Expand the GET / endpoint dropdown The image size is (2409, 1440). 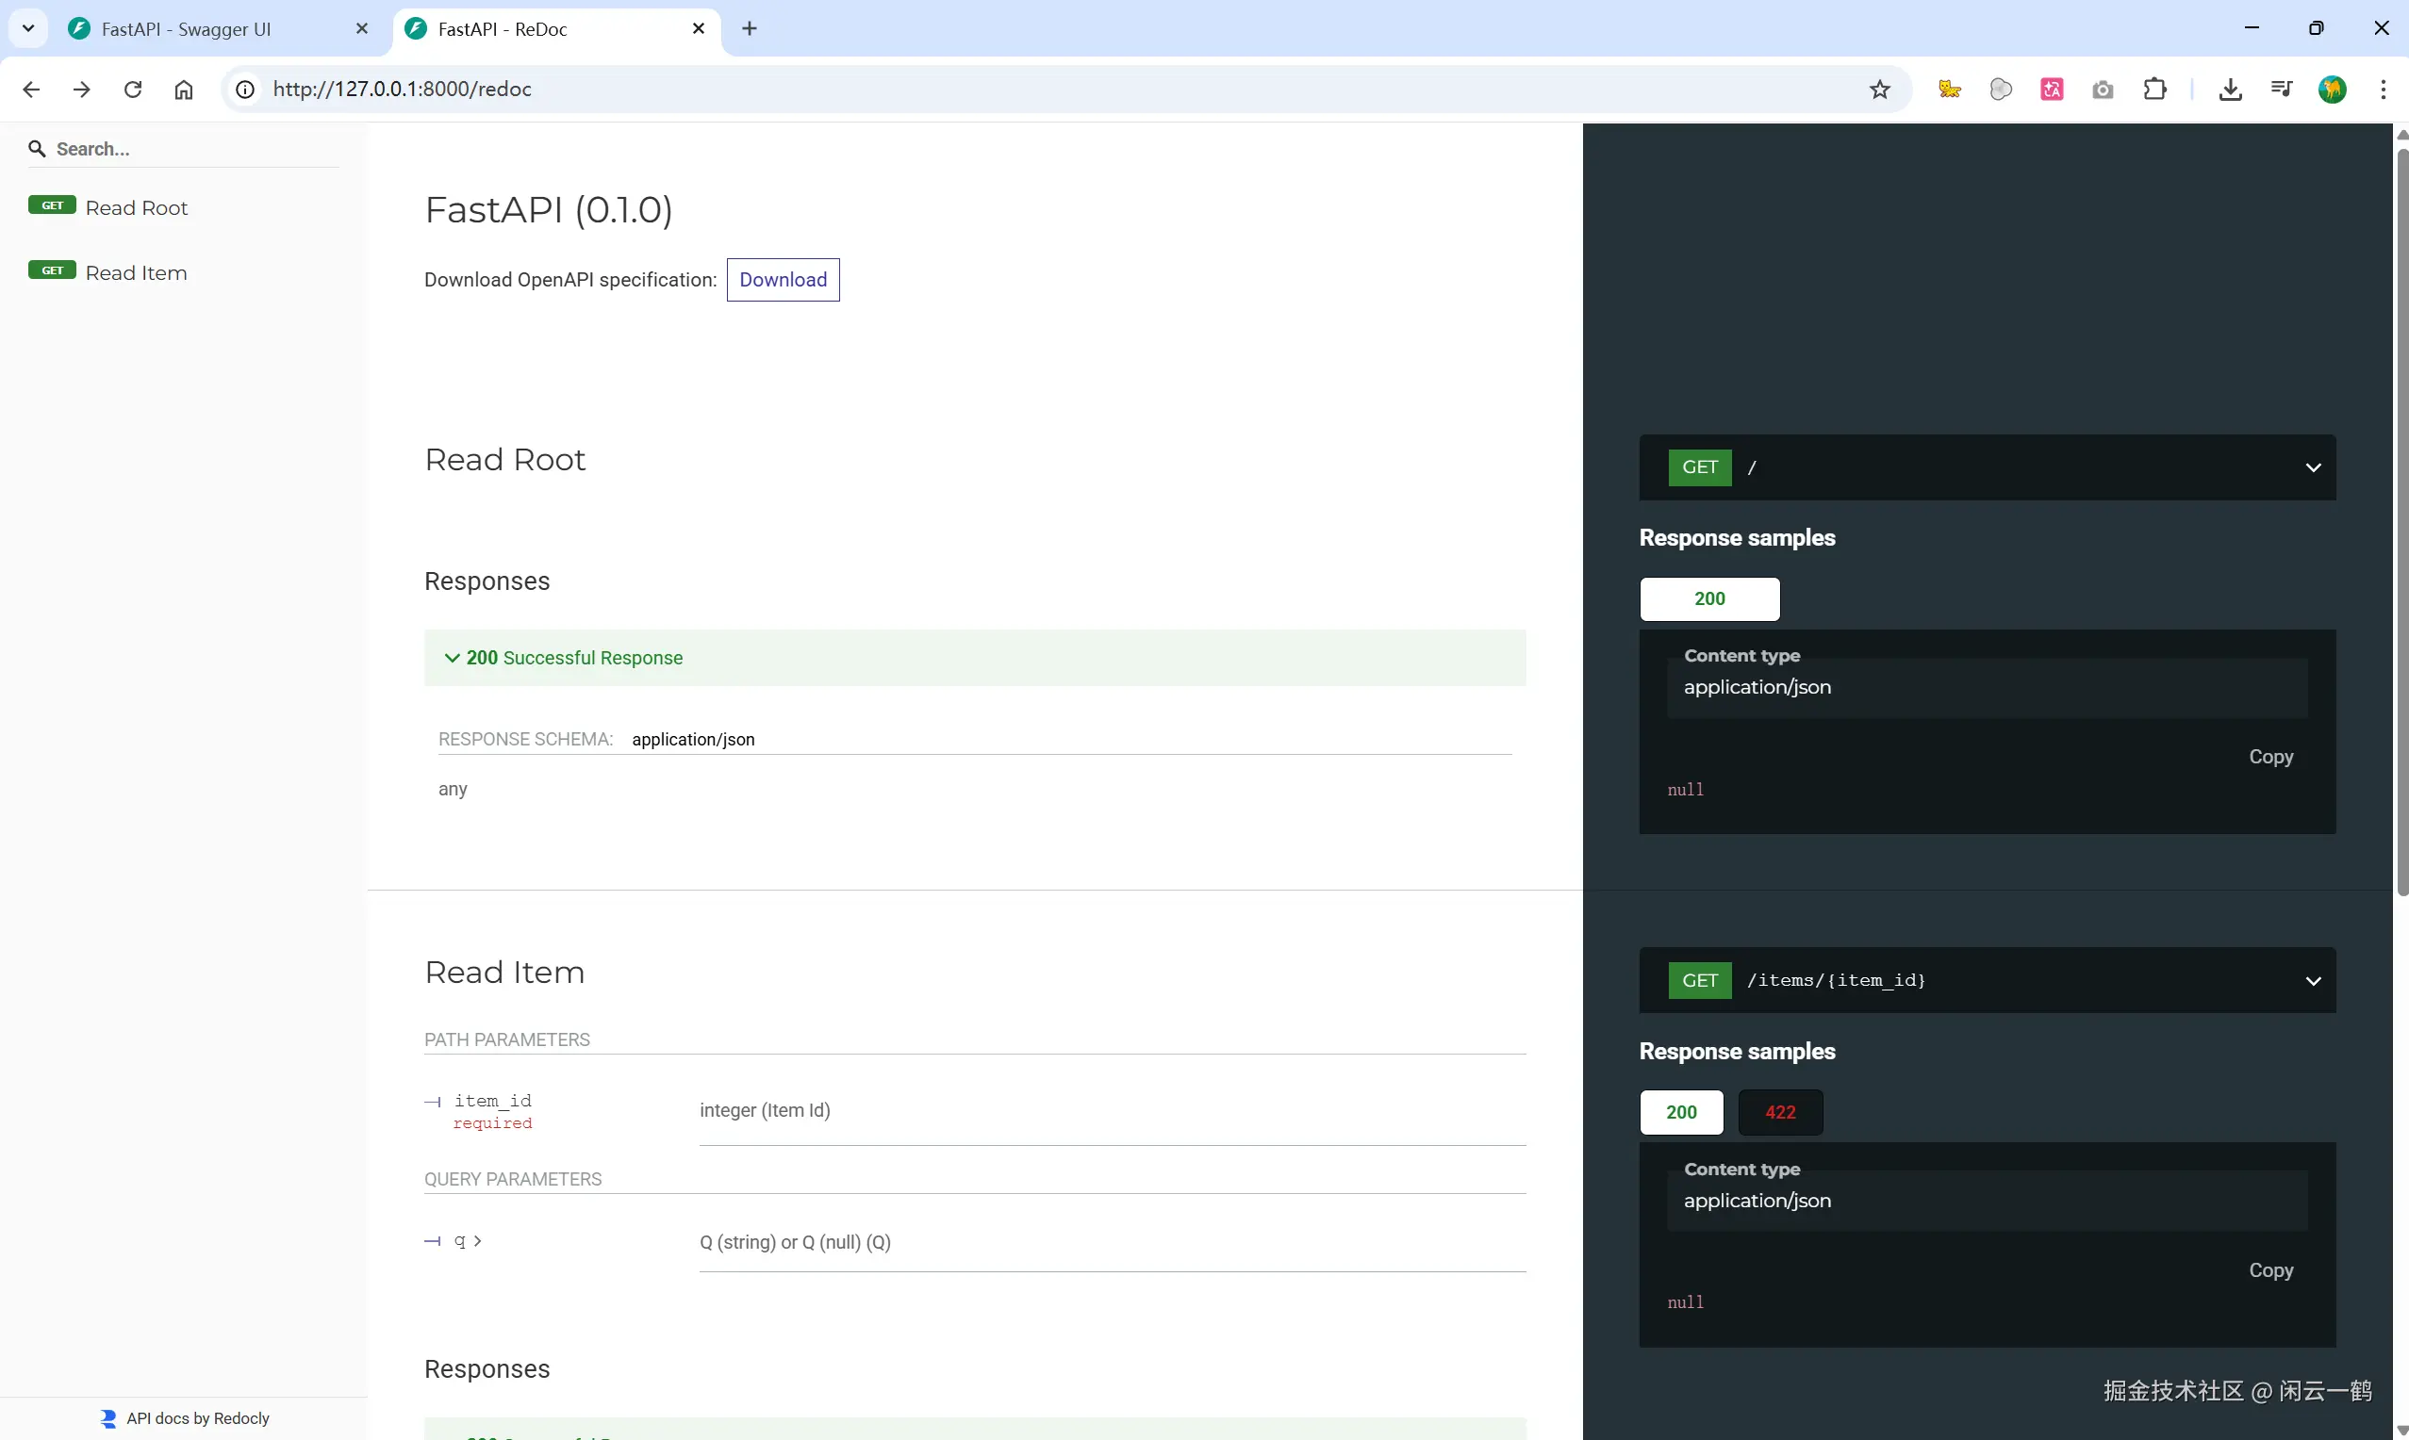coord(2312,467)
